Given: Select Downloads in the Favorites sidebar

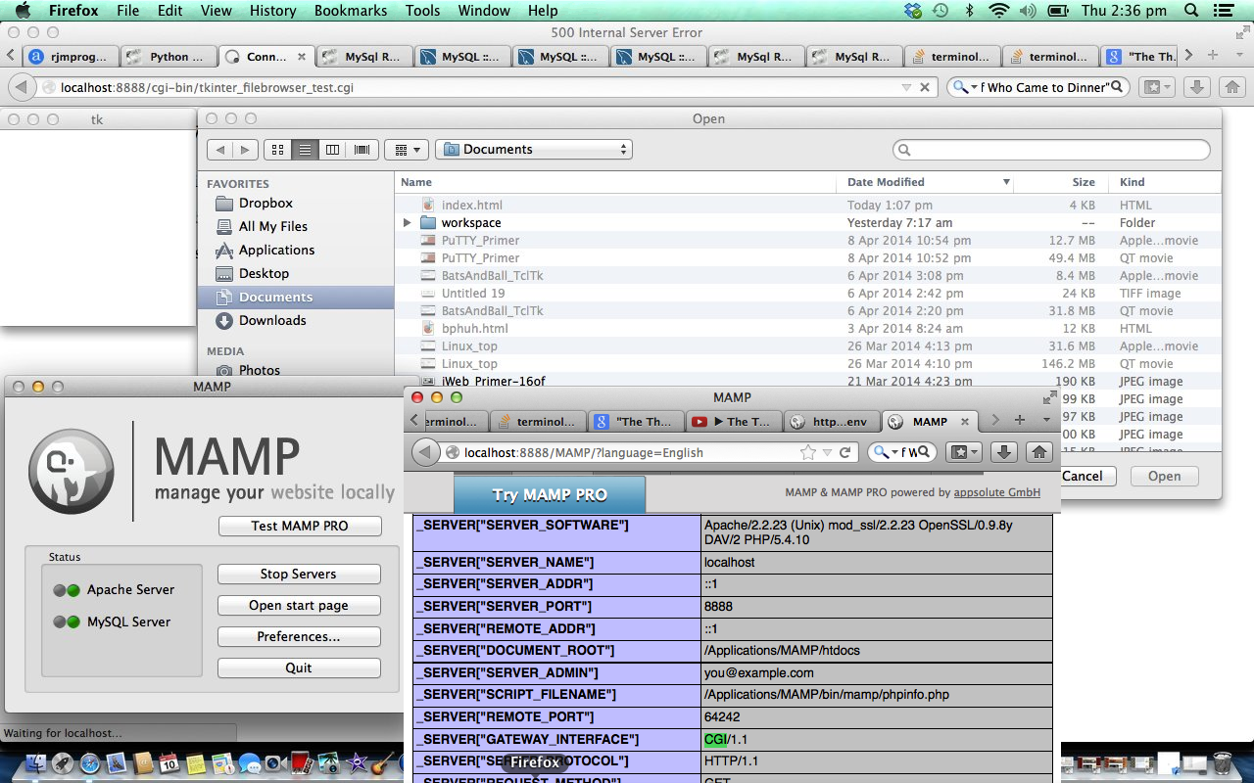Looking at the screenshot, I should tap(271, 321).
